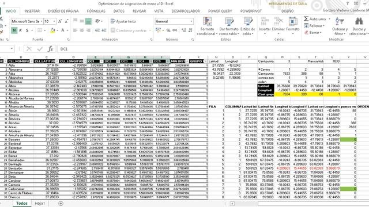Open the cell borders dropdown
This screenshot has width=369, height=207.
pyautogui.click(x=45, y=30)
